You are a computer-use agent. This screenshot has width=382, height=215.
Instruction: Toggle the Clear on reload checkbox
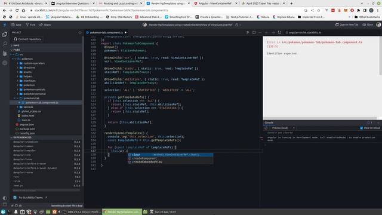point(362,128)
